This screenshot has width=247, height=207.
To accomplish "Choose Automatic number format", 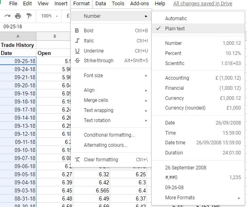I will tap(176, 19).
